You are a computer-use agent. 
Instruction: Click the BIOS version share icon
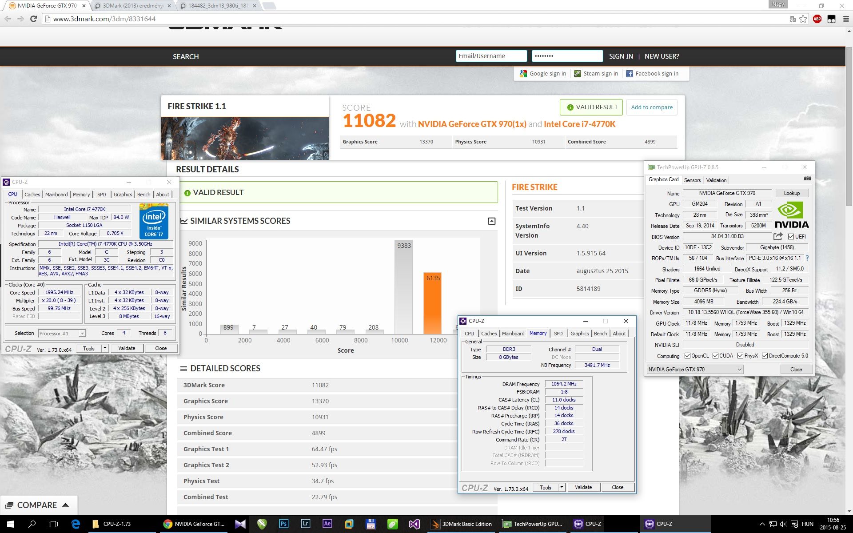tap(778, 236)
